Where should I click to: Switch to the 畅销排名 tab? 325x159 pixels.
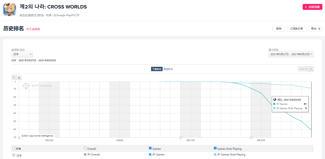pyautogui.click(x=168, y=69)
